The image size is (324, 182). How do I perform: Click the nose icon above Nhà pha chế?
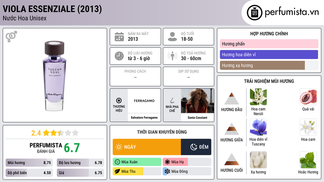coord(172,100)
